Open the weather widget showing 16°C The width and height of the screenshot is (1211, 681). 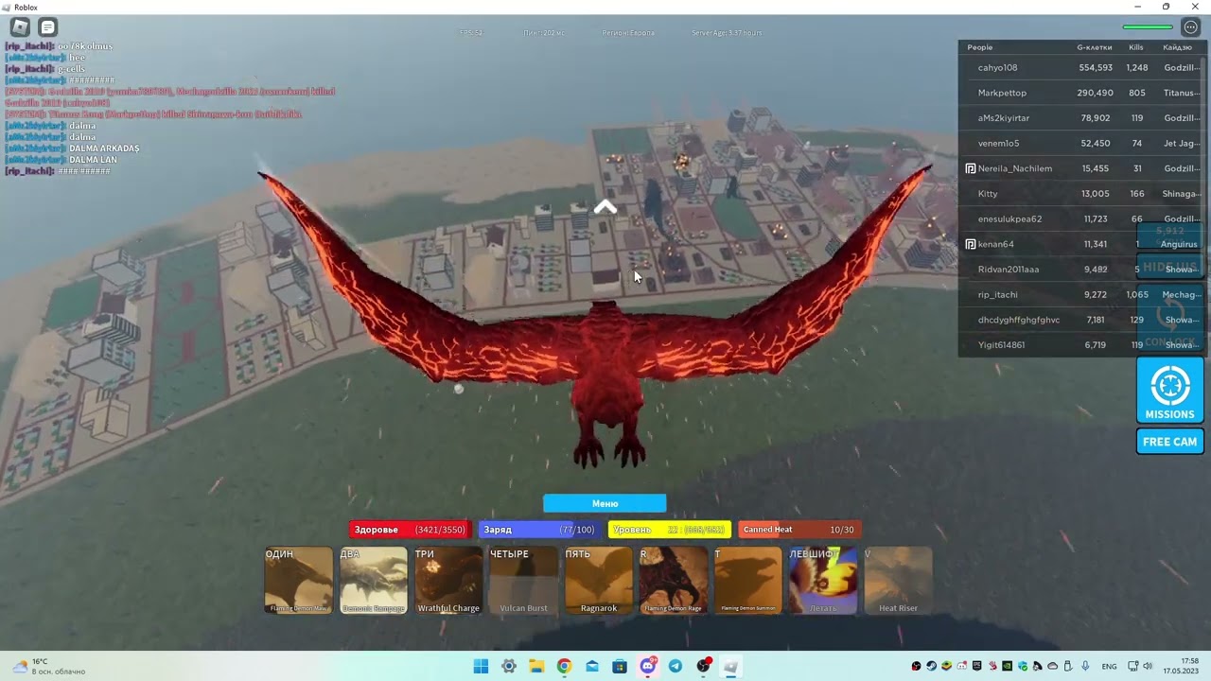(49, 666)
